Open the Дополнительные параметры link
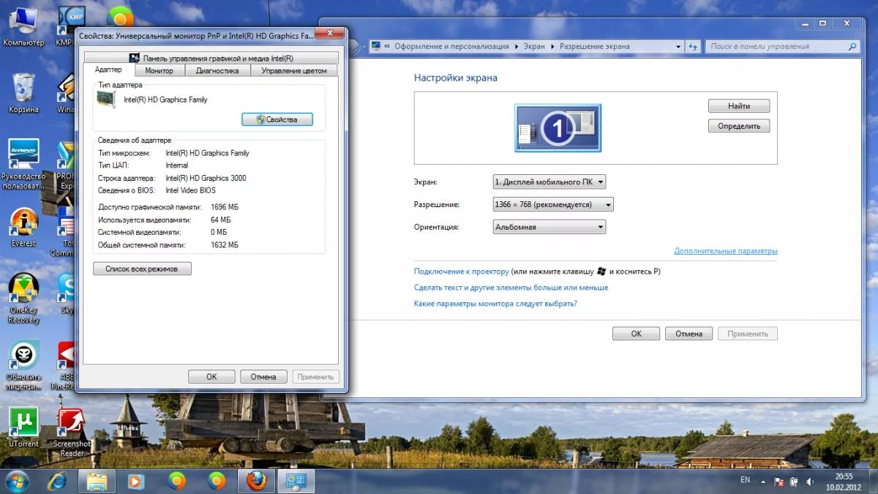The height and width of the screenshot is (494, 878). coord(726,251)
